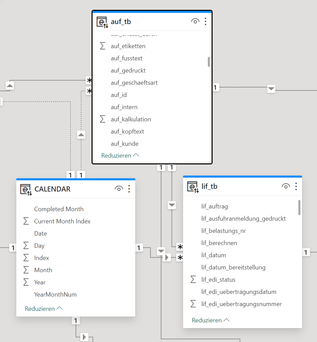Open more options for lif_tb table
317x342 pixels.
click(x=296, y=186)
